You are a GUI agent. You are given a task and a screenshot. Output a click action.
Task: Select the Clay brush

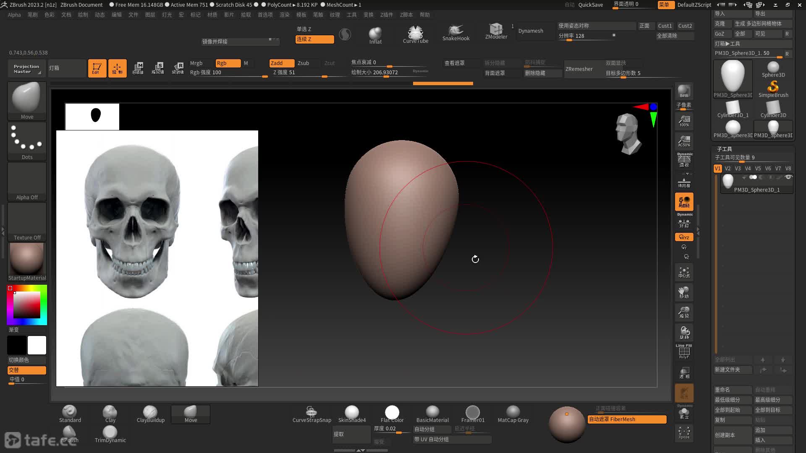click(x=110, y=414)
